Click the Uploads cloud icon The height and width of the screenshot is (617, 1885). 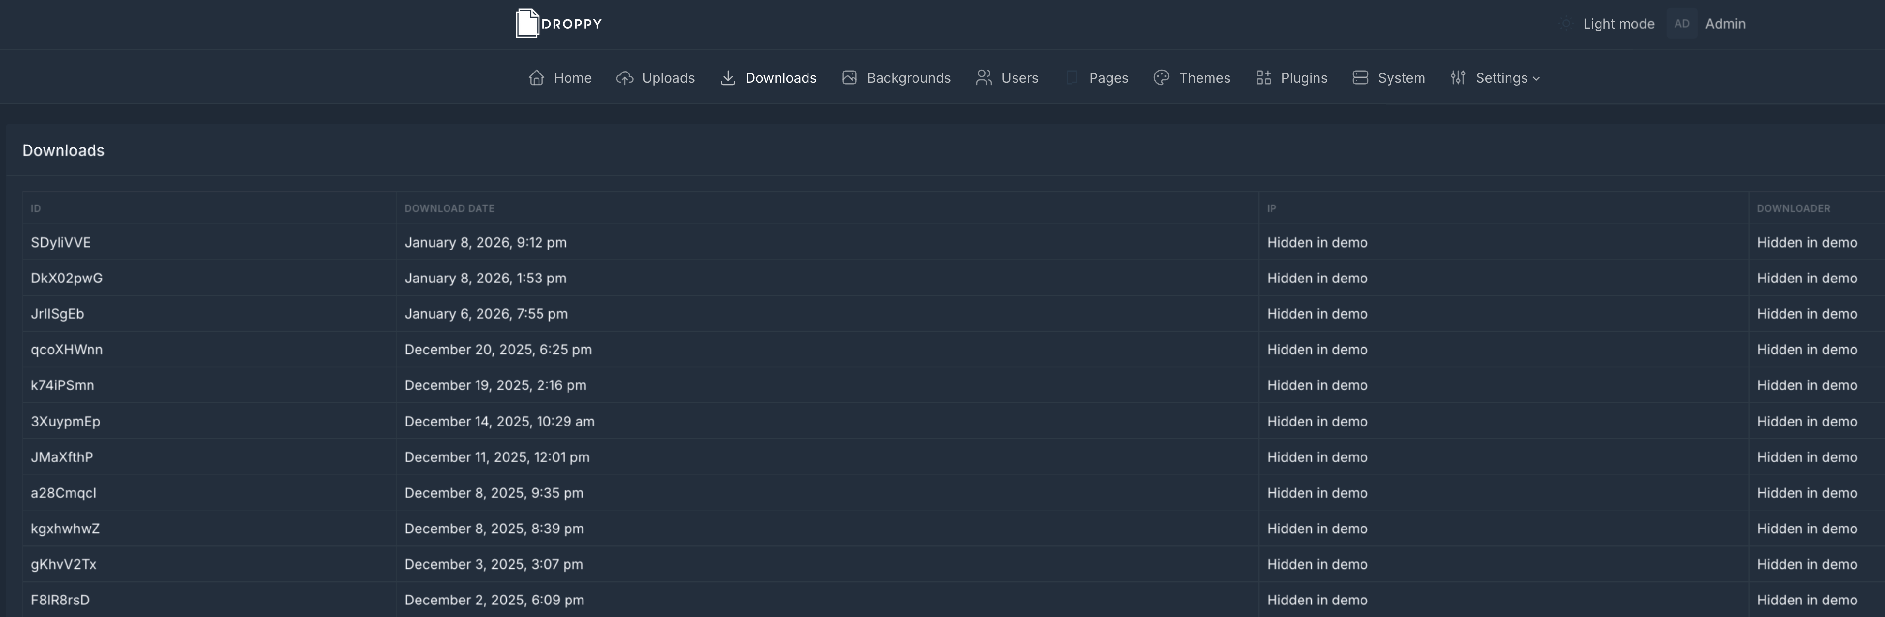coord(624,77)
